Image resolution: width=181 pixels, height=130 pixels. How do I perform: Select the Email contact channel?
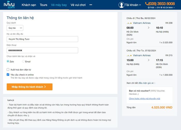tap(23, 61)
